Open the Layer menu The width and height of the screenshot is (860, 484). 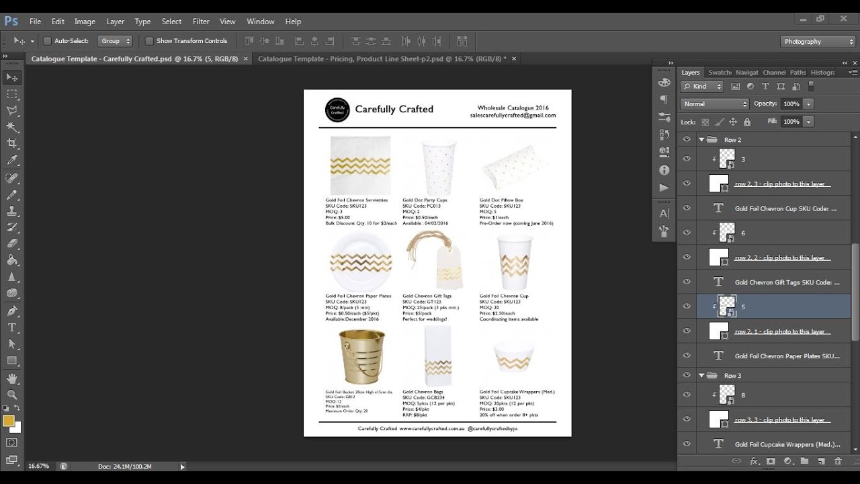pyautogui.click(x=115, y=22)
